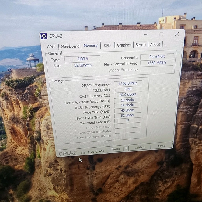Click the Mem Controller Freq. label
This screenshot has height=202, width=202.
(121, 64)
